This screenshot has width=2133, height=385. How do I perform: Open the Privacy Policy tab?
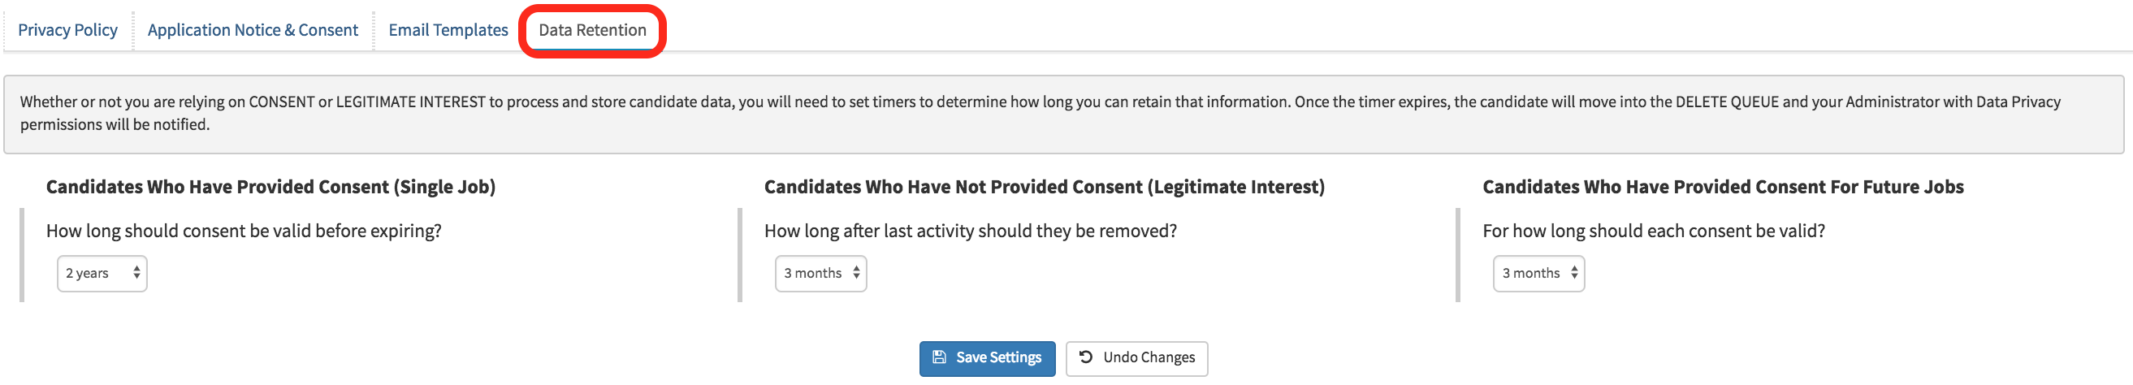coord(68,31)
